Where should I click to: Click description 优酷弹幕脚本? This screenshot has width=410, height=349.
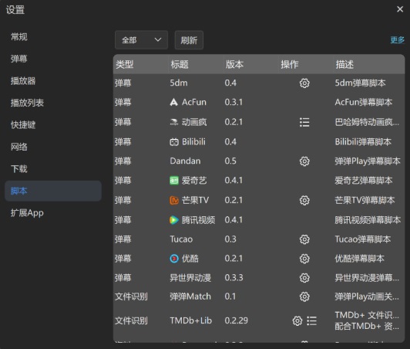(360, 259)
